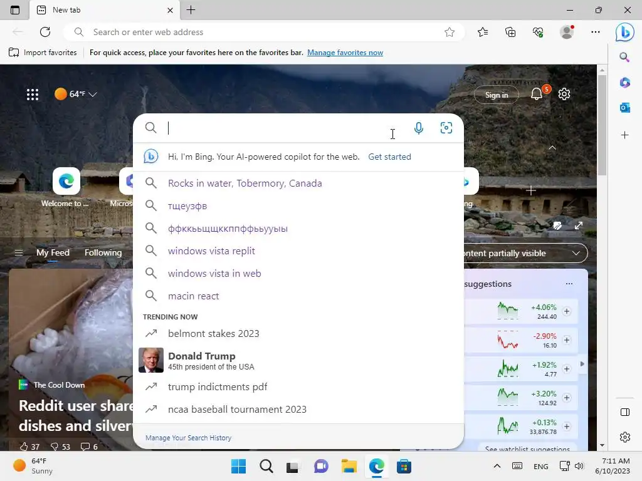Open watchlist suggestions more options ellipsis
Image resolution: width=642 pixels, height=481 pixels.
pyautogui.click(x=569, y=284)
